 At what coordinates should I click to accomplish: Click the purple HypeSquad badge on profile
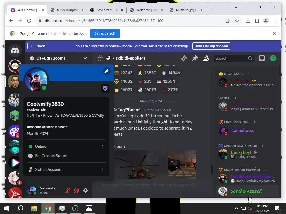pos(105,89)
